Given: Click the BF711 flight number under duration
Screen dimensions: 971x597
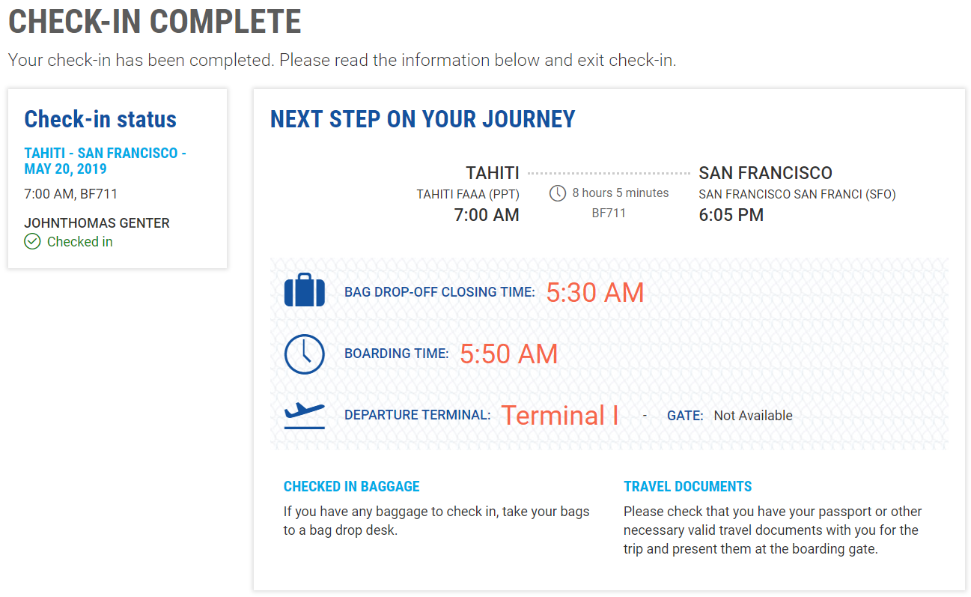Looking at the screenshot, I should [x=609, y=213].
